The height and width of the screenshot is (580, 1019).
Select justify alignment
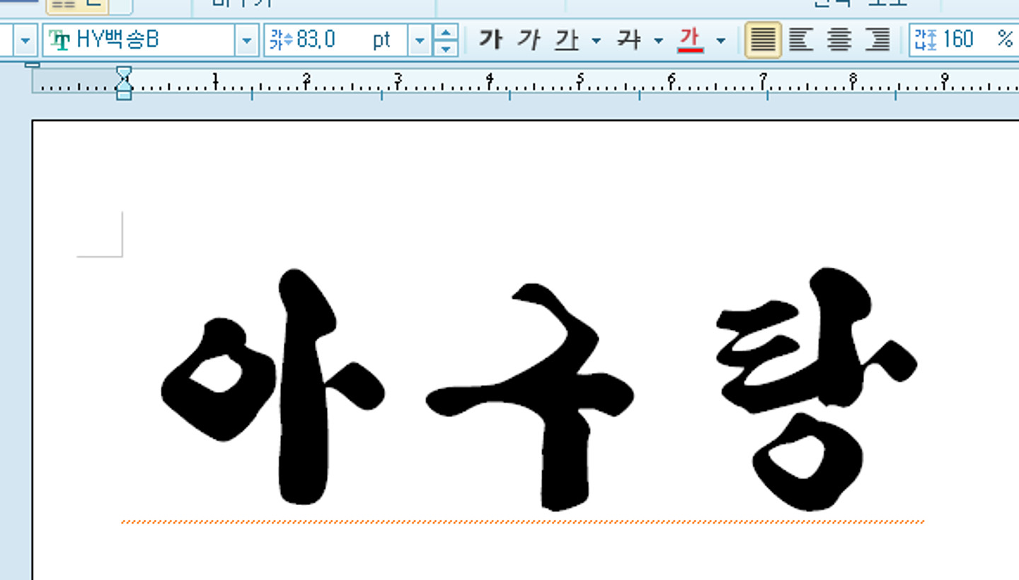pyautogui.click(x=763, y=40)
